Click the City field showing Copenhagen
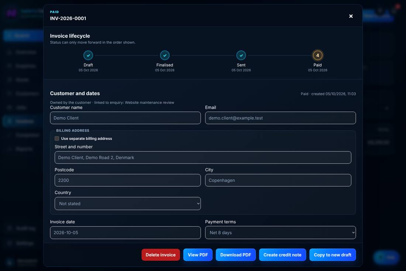Screen dimensions: 406x271 click(x=278, y=180)
